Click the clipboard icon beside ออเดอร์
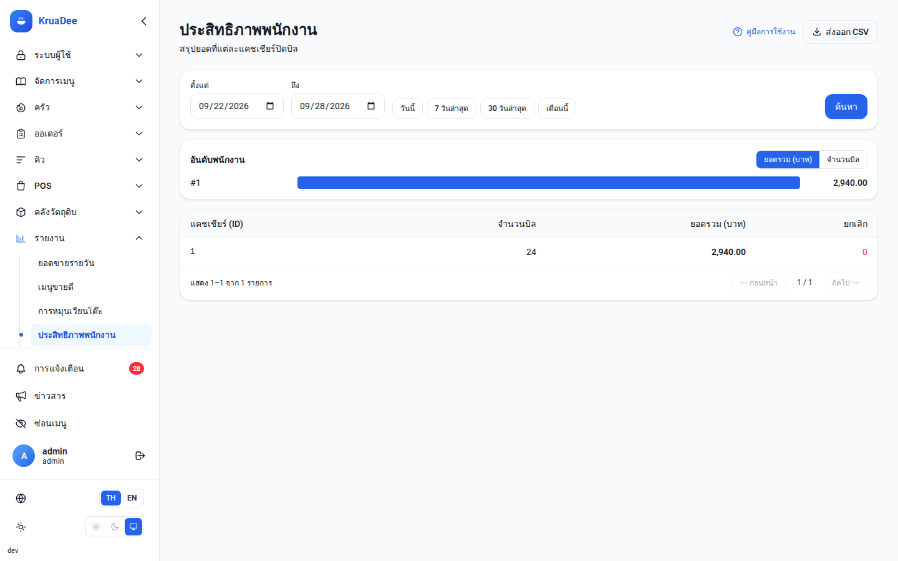Screen dimensions: 898x561 (21, 133)
